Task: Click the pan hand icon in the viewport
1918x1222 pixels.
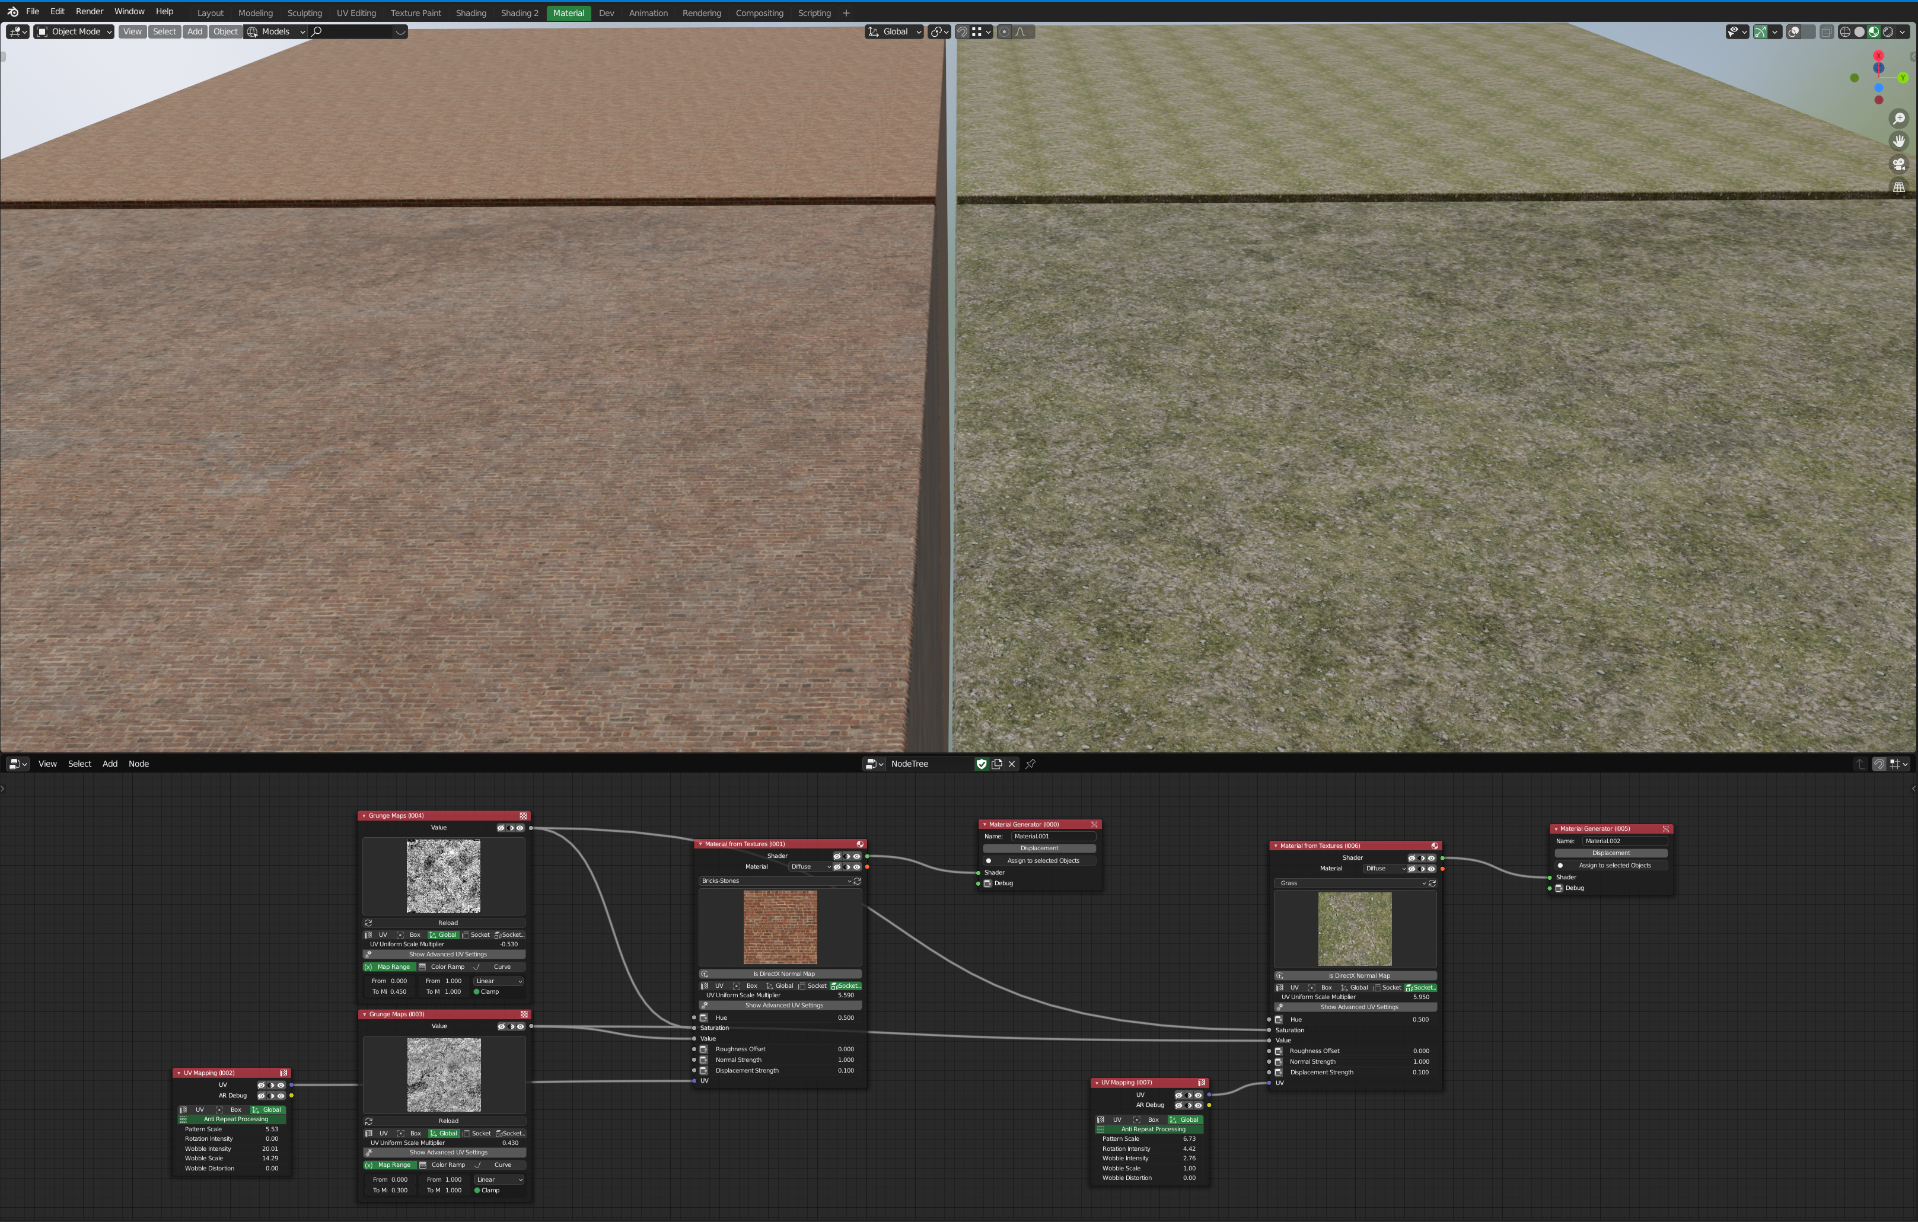Action: pos(1899,141)
